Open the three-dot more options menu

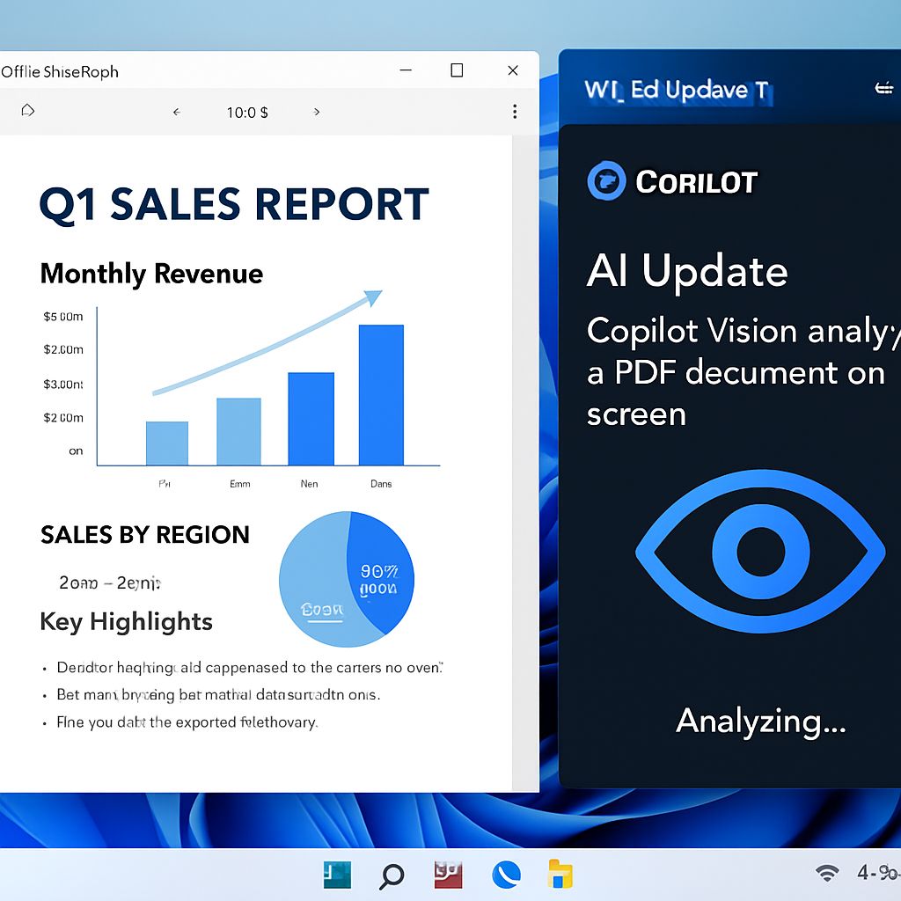coord(515,112)
